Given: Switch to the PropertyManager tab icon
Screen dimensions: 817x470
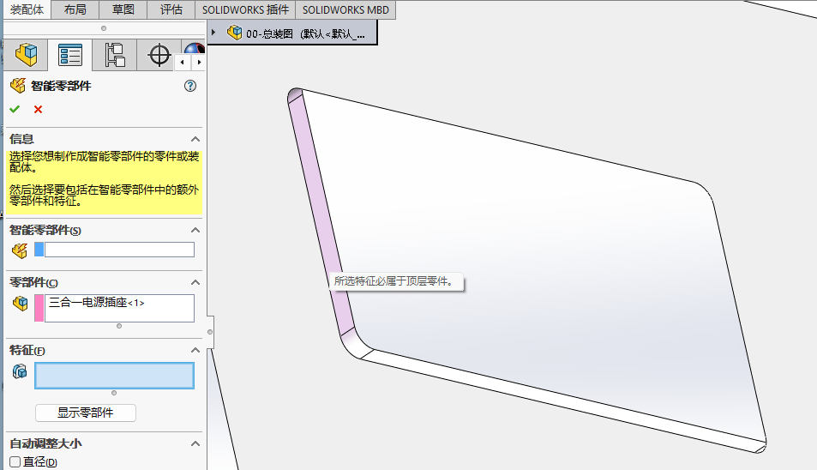Looking at the screenshot, I should [x=69, y=56].
